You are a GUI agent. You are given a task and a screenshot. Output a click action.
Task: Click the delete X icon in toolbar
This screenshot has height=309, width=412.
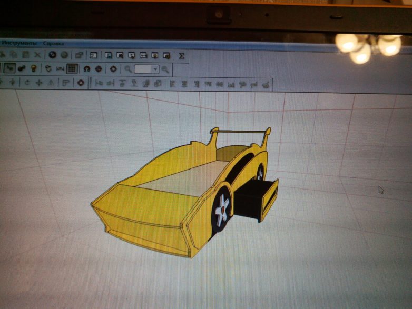[x=37, y=55]
